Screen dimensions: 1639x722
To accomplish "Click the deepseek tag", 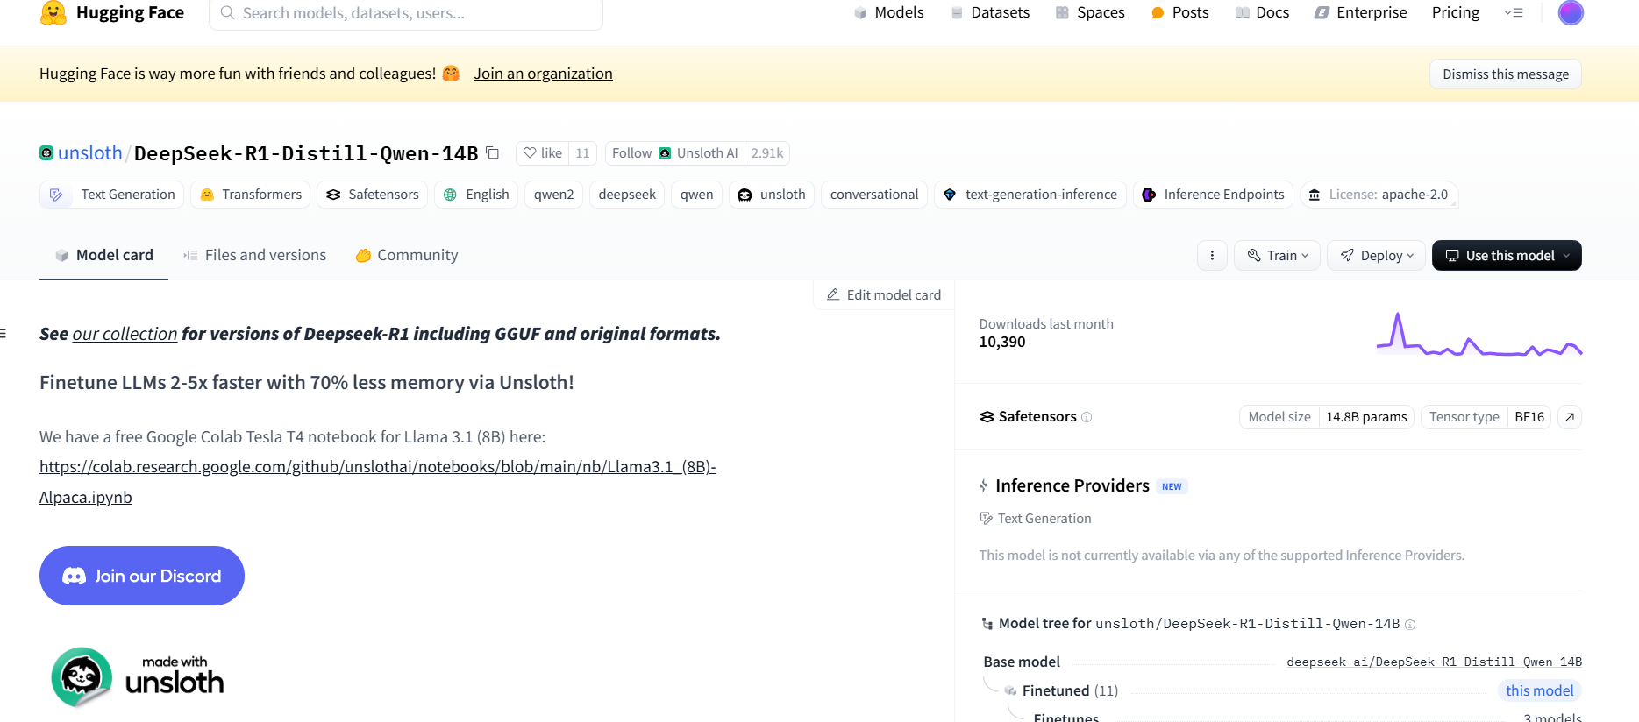I will pos(627,195).
